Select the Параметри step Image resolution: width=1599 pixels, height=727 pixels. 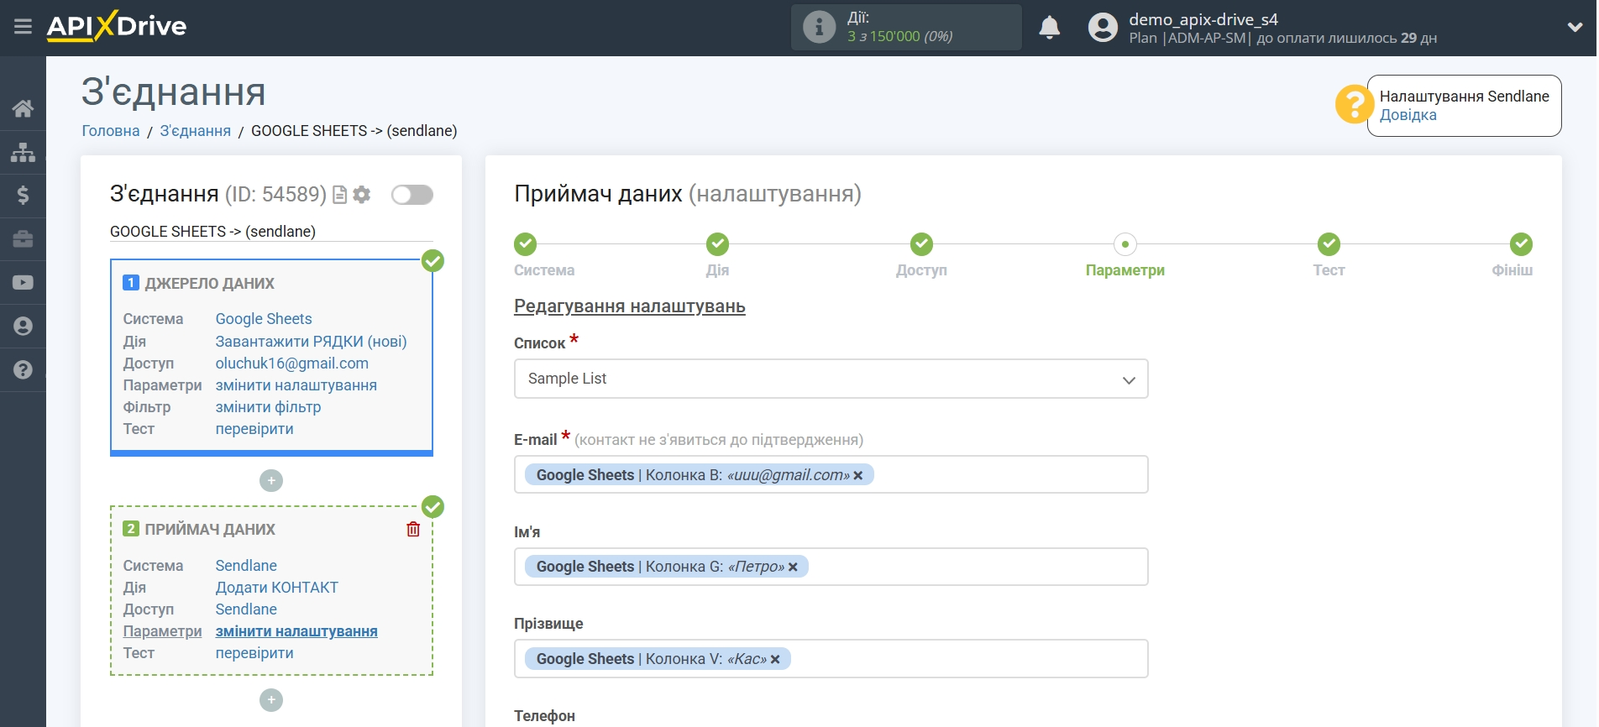coord(1125,244)
